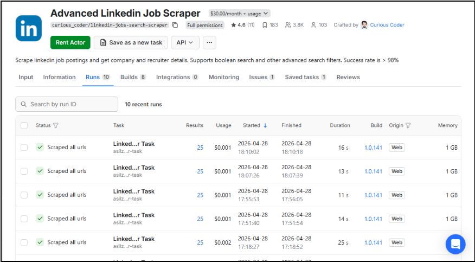Image resolution: width=475 pixels, height=262 pixels.
Task: Open build 1.0.141 of the 17:18:27 run
Action: pos(373,242)
